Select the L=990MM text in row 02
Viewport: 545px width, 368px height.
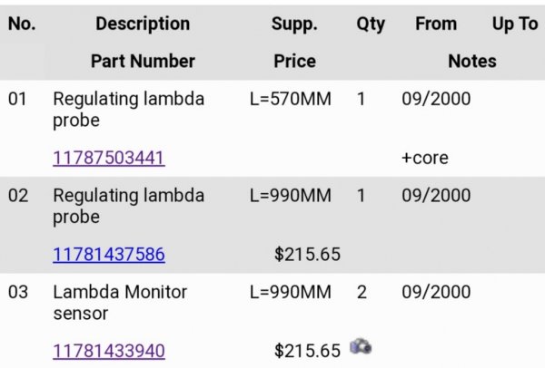(x=291, y=196)
